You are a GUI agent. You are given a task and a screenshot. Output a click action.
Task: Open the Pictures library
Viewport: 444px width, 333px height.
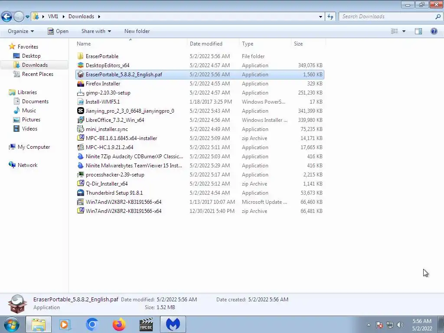pos(31,120)
